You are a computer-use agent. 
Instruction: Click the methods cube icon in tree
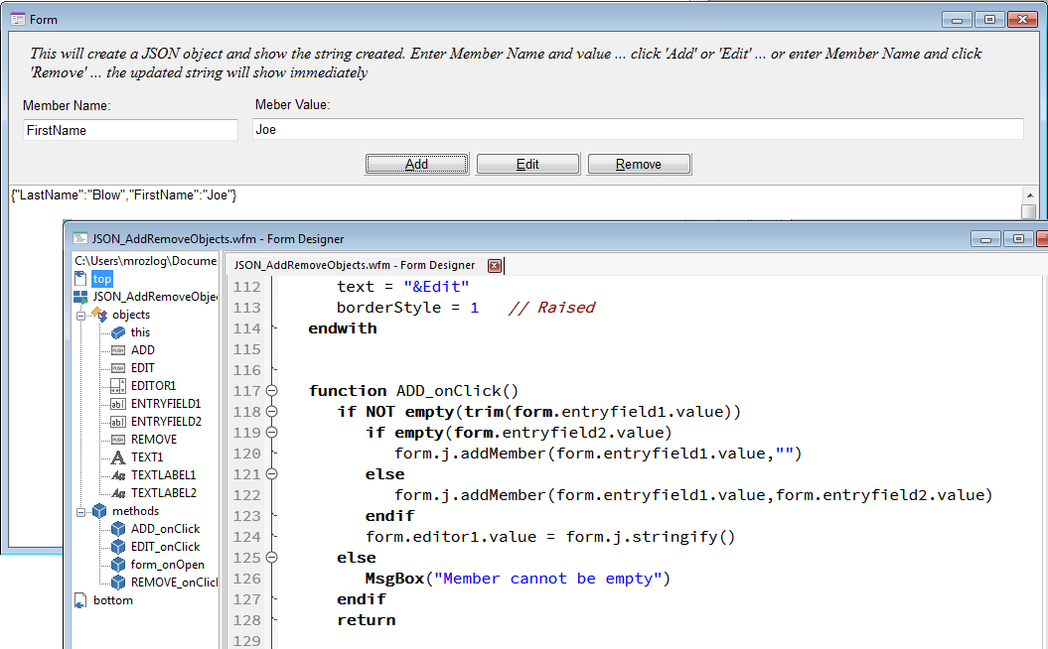tap(99, 511)
